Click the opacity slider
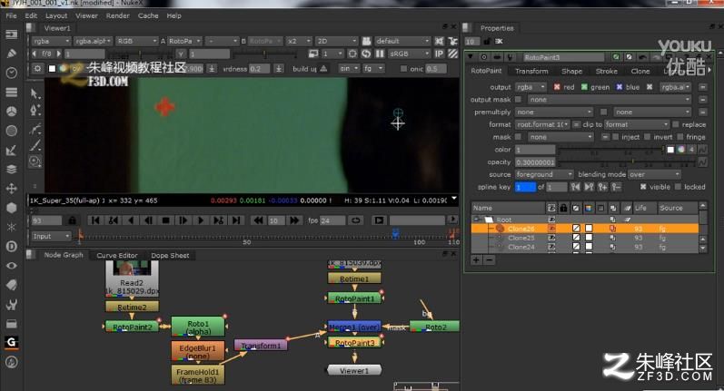The image size is (724, 391). click(x=627, y=161)
